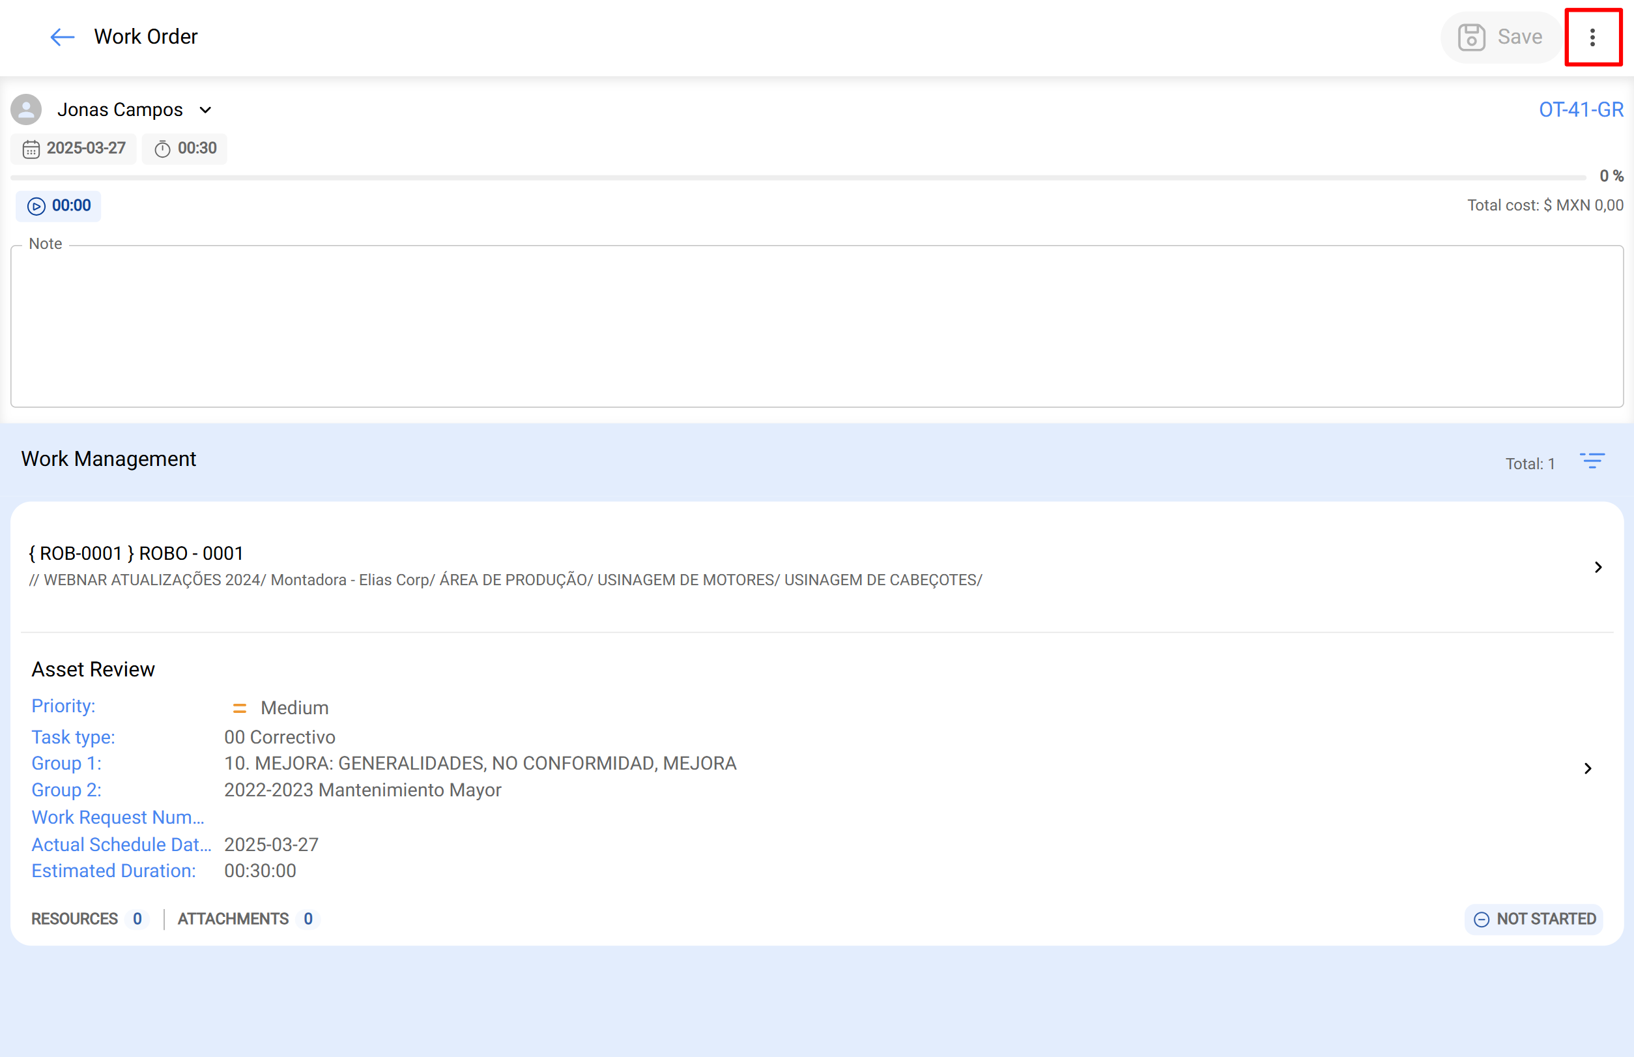Open the OT-41-GR work order link
Viewport: 1634px width, 1057px height.
1581,109
